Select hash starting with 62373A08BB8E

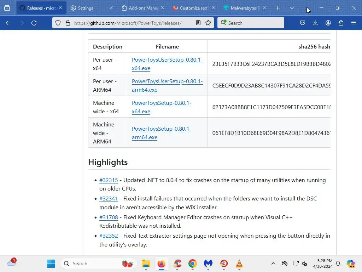[x=271, y=107]
